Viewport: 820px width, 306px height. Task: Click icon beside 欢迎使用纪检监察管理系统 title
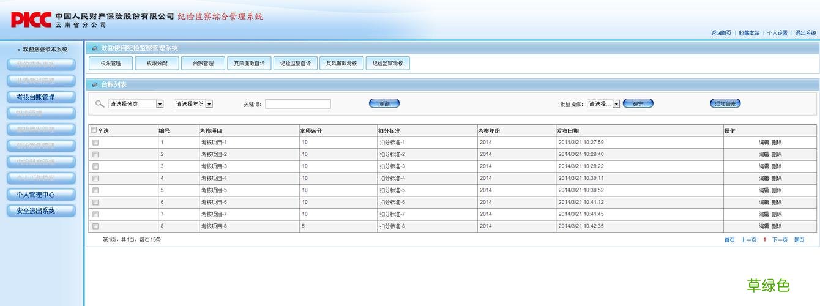(x=94, y=48)
